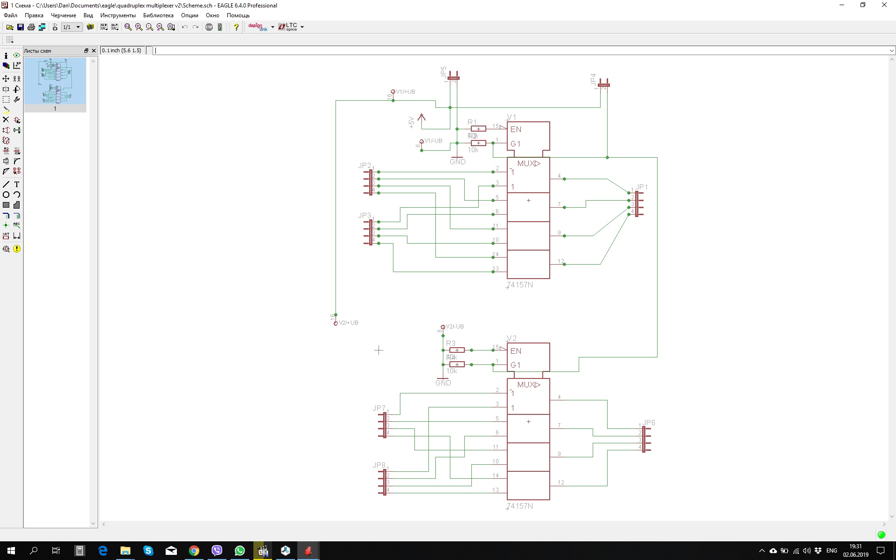896x560 pixels.
Task: Open the Библиотека menu
Action: [158, 15]
